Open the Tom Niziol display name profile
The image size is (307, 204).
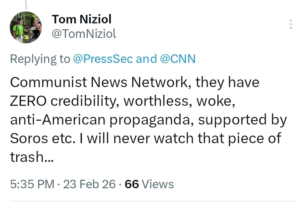pos(82,19)
